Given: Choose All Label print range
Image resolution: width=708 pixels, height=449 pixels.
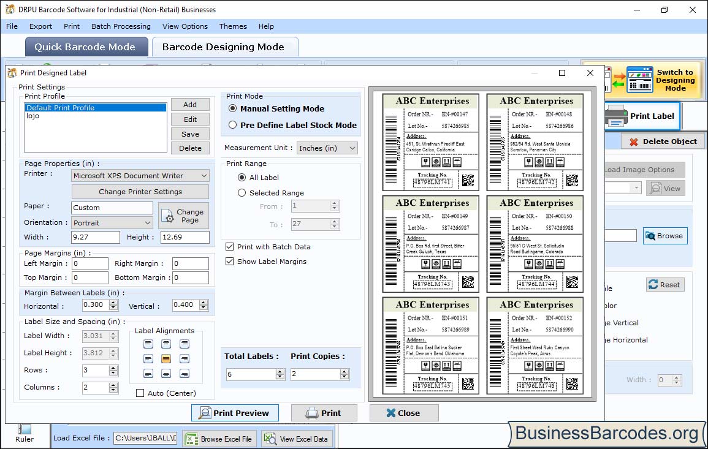Looking at the screenshot, I should [x=242, y=178].
